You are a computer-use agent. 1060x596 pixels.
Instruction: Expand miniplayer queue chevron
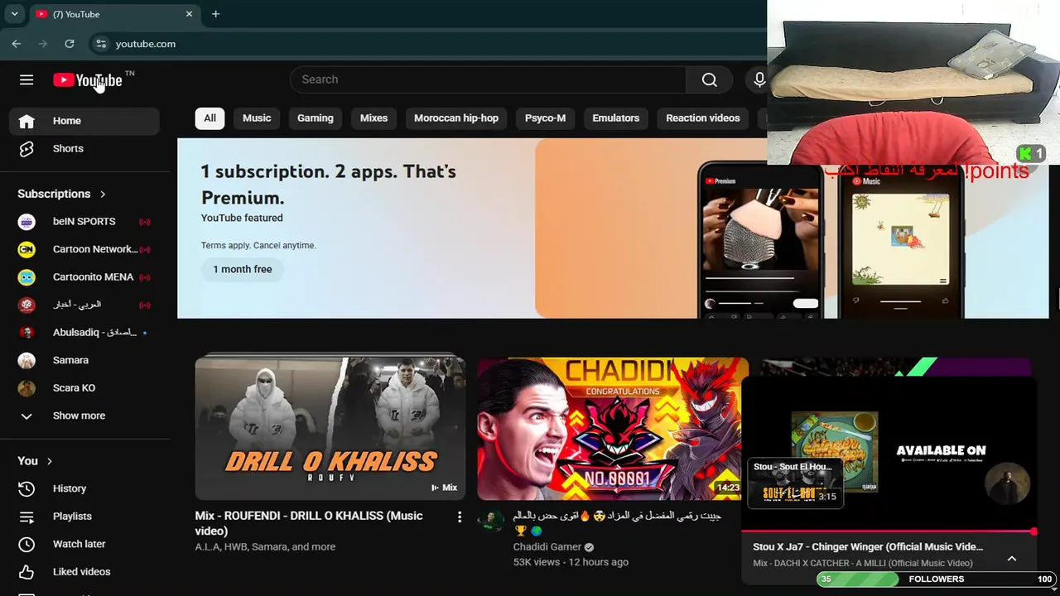click(x=1012, y=559)
